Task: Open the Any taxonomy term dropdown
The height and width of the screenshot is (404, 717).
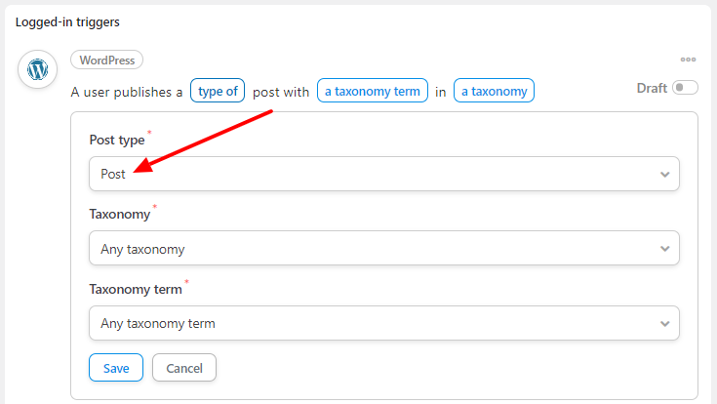Action: pos(384,323)
